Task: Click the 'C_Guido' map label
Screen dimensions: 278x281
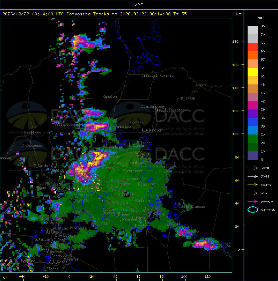Action: (x=41, y=166)
